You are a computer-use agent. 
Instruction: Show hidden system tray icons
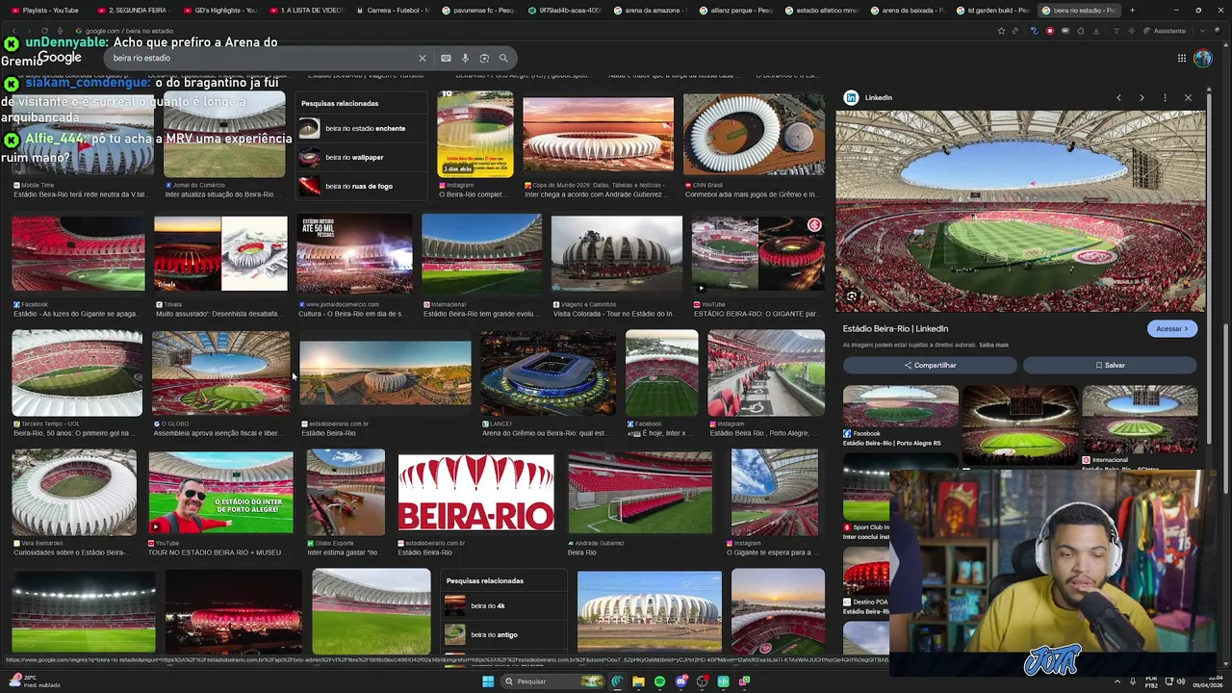[x=1117, y=681]
